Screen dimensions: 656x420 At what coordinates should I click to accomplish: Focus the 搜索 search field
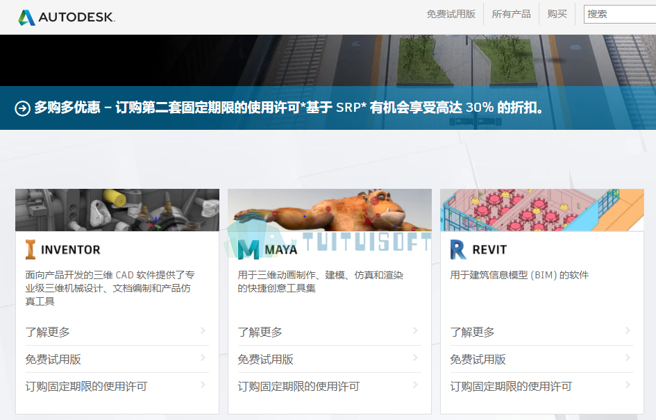(x=620, y=14)
